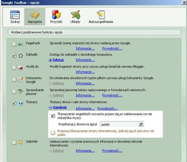Switch to the Układy tab label

pos(75,22)
